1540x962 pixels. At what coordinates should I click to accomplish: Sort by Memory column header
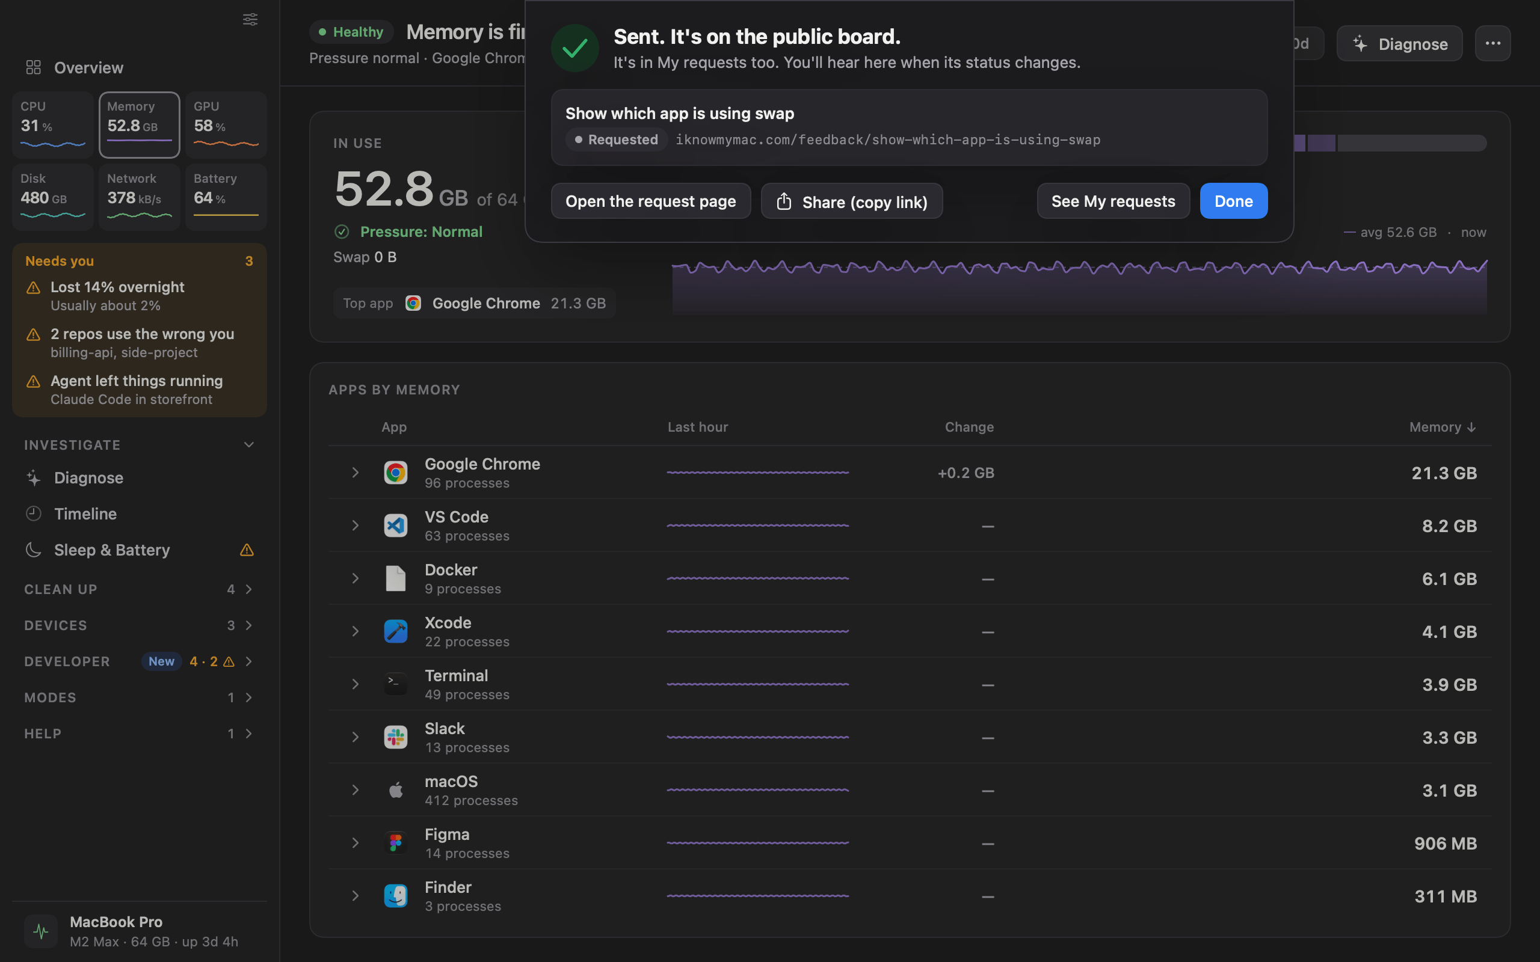tap(1442, 427)
